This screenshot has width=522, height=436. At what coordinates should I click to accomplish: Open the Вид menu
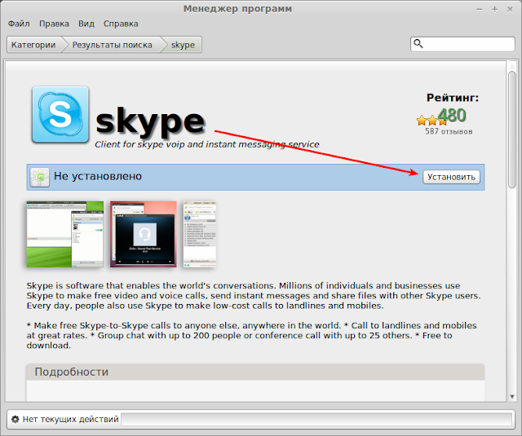tap(86, 24)
